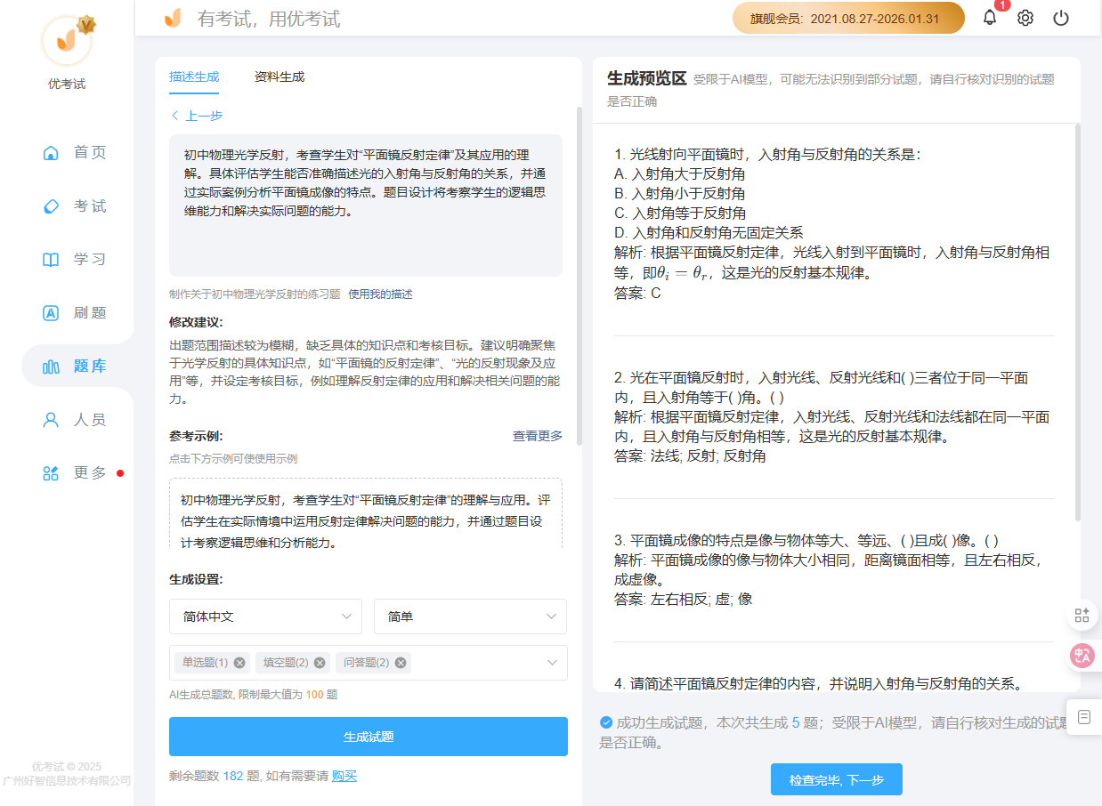The width and height of the screenshot is (1102, 806).
Task: Select the 刷题 practice sidebar icon
Action: point(51,312)
